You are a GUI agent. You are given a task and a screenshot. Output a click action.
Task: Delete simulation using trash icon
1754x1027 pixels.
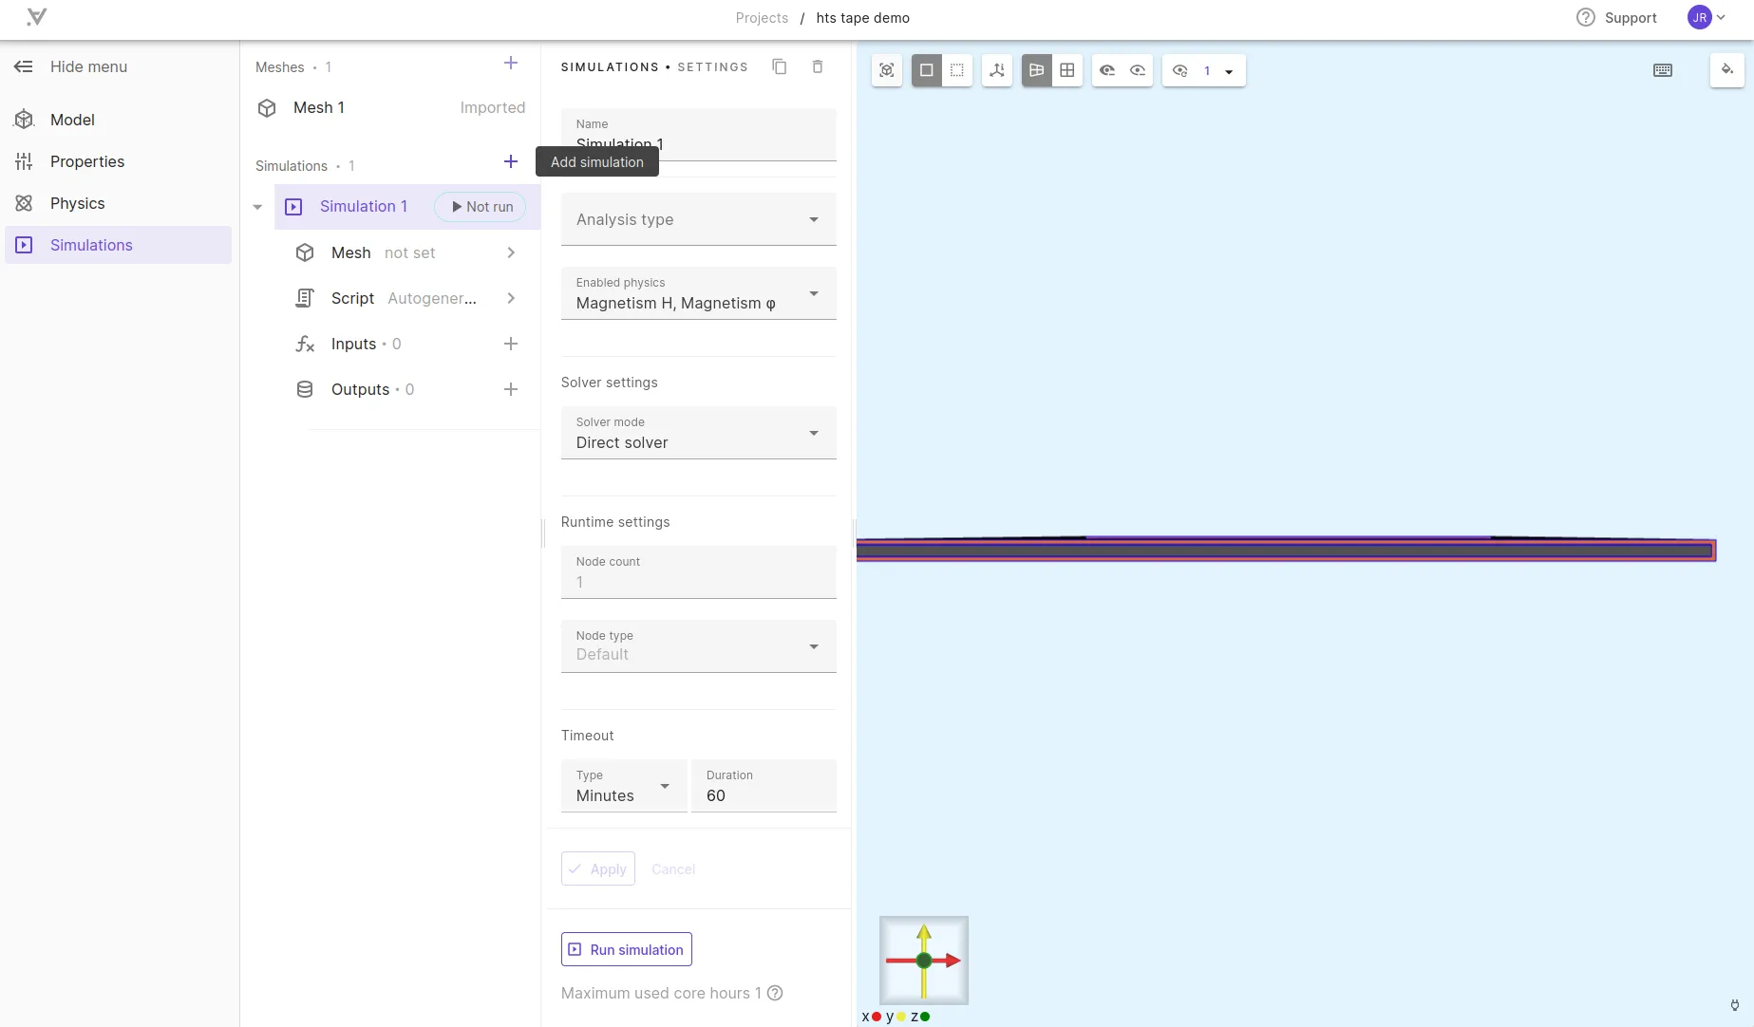click(818, 66)
